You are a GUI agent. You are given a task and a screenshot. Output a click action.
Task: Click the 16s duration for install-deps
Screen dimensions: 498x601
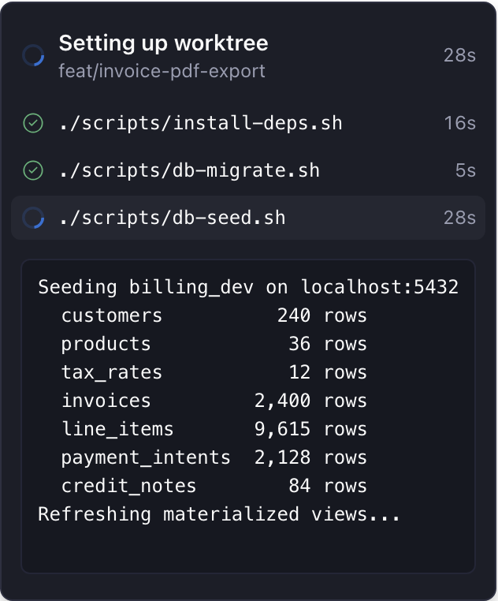(x=459, y=123)
